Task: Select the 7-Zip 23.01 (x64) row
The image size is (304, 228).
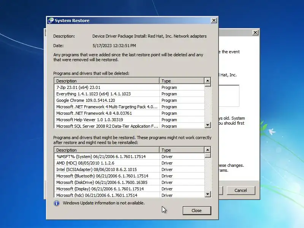Action: coord(130,87)
